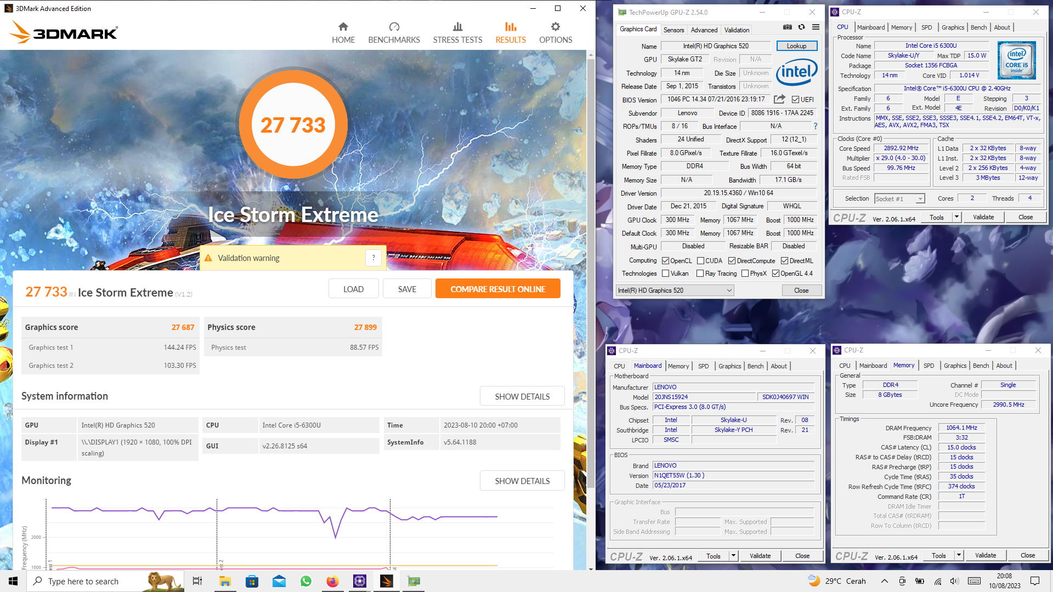Viewport: 1053px width, 592px height.
Task: Click Lookup button in GPU-Z
Action: coord(796,46)
